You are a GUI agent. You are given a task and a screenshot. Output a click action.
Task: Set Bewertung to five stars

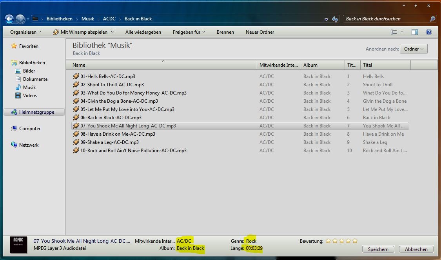[355, 241]
